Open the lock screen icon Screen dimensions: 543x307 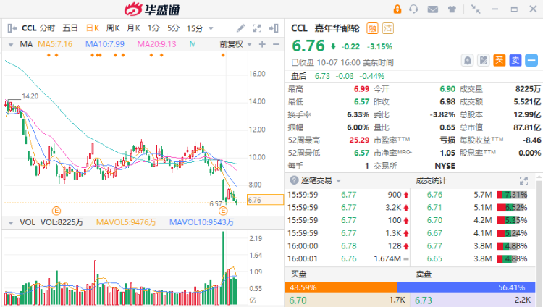pyautogui.click(x=397, y=9)
